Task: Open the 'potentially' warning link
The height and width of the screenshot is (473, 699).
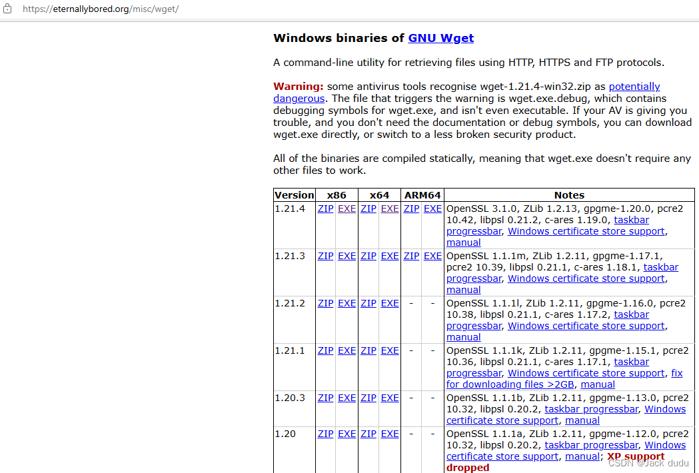Action: click(634, 87)
